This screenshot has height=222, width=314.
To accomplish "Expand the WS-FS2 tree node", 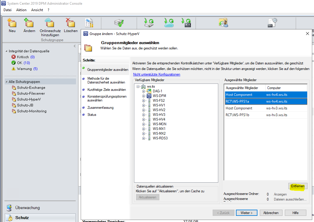I will coord(143,101).
